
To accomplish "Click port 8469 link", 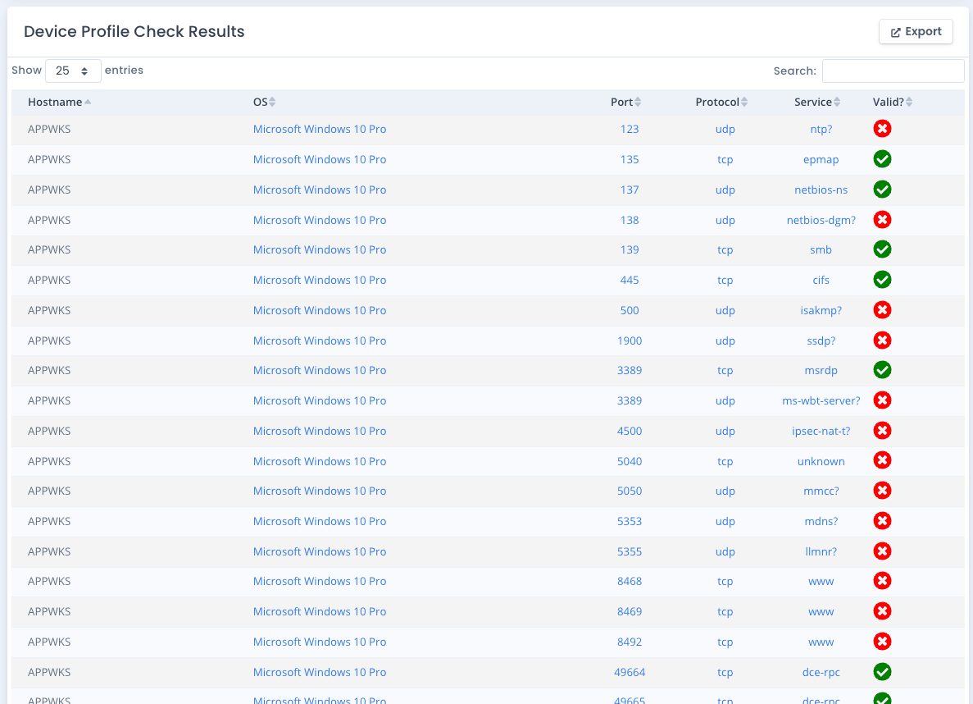I will pos(630,612).
